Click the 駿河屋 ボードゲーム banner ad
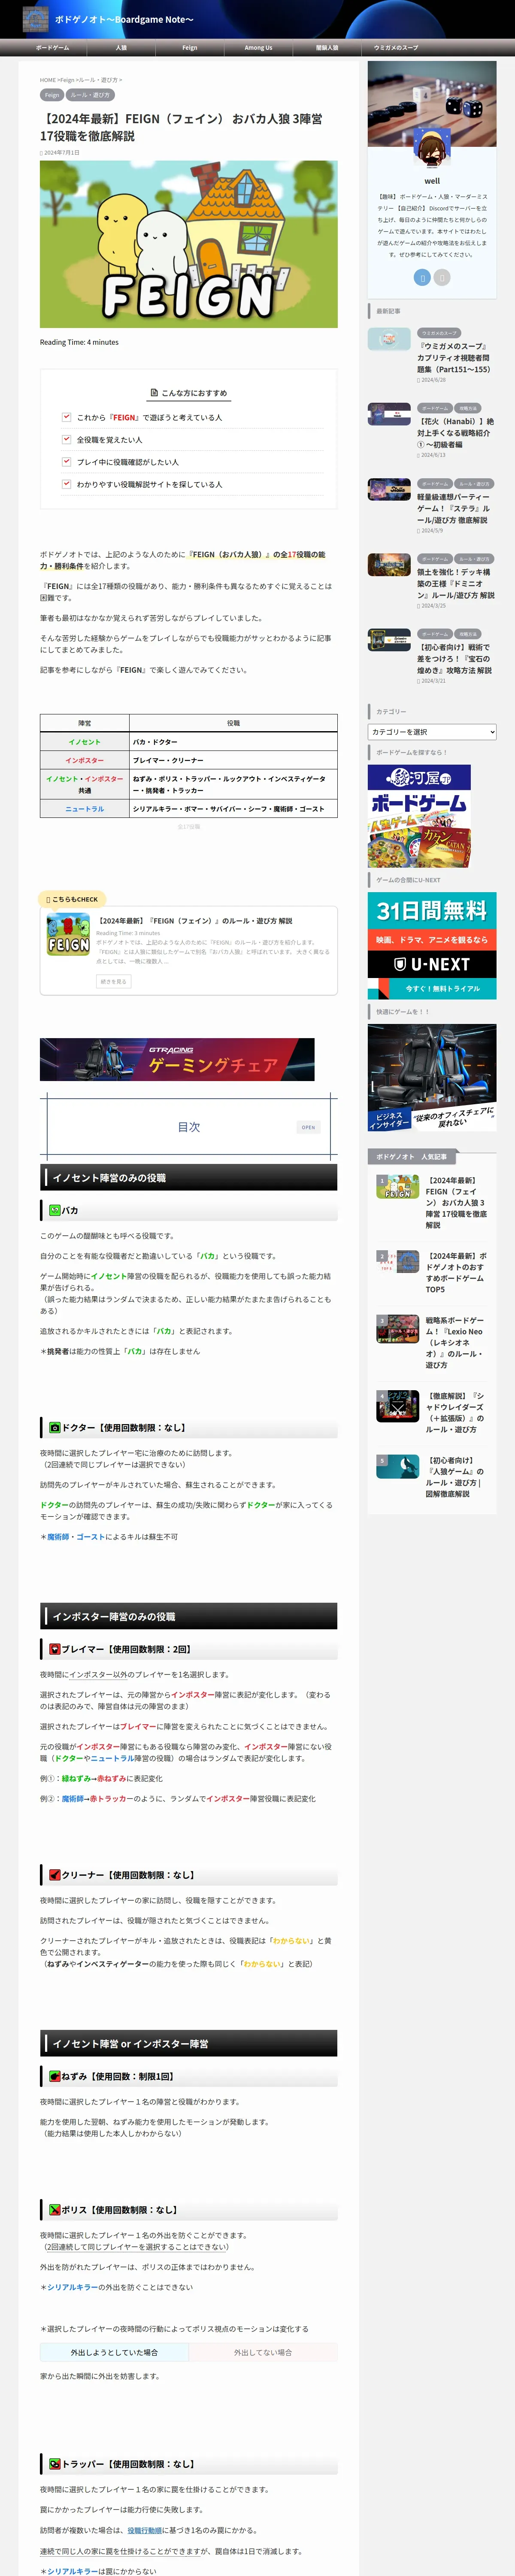515x2576 pixels. (419, 816)
